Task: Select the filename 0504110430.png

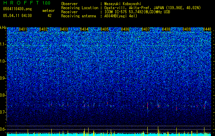Action: pos(17,9)
